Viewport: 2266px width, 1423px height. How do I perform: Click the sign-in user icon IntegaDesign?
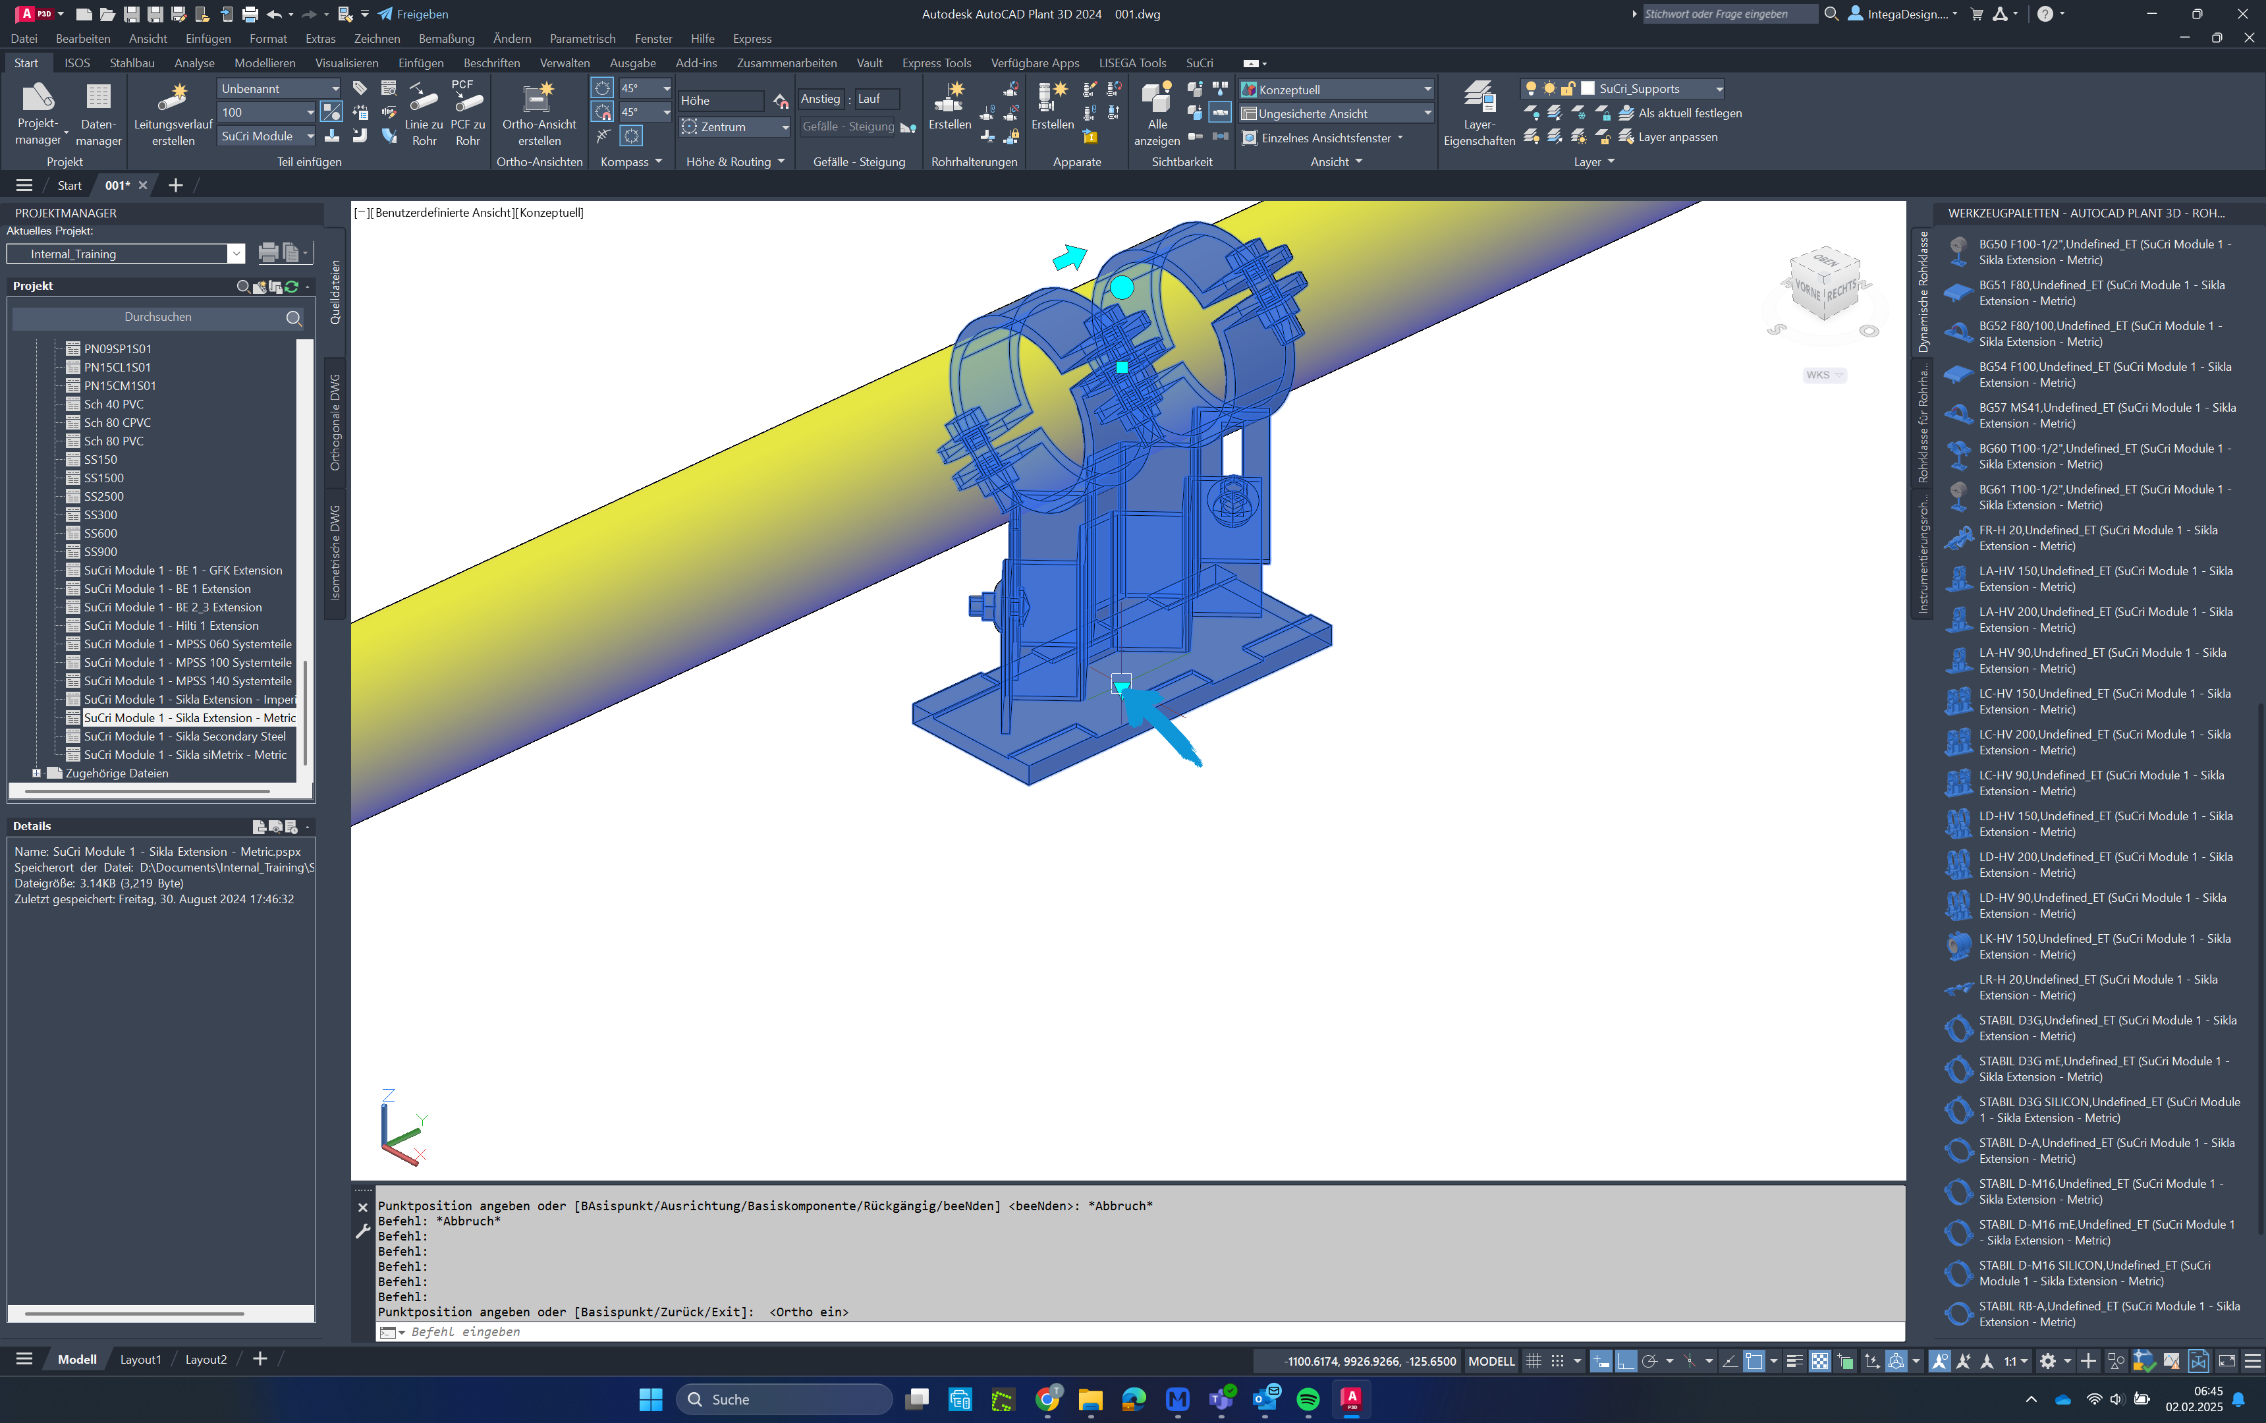(x=1855, y=14)
